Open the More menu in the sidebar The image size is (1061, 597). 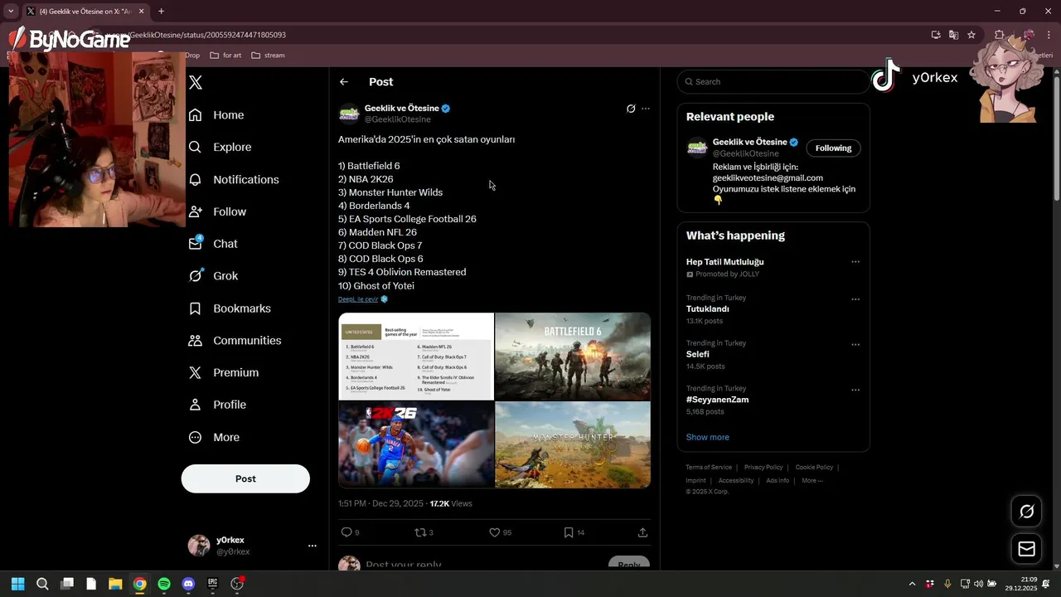tap(215, 437)
